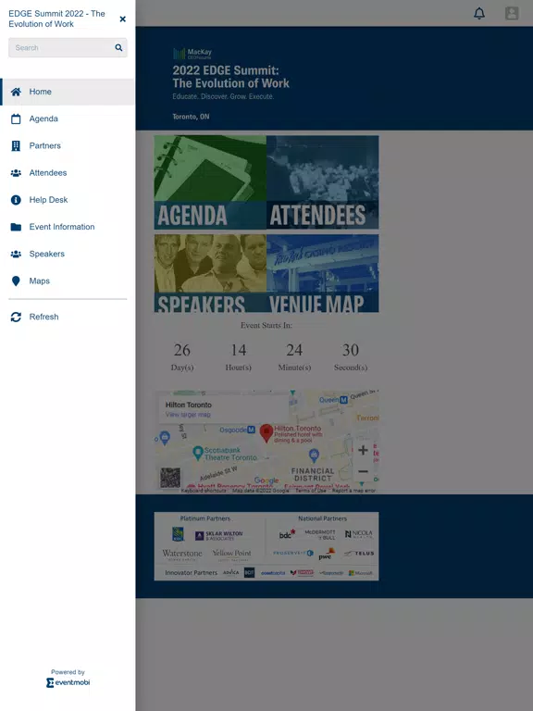
Task: Click the Partners building icon
Action: pyautogui.click(x=16, y=145)
